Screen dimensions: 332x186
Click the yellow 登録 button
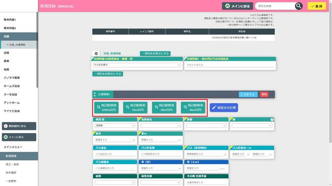click(x=317, y=6)
